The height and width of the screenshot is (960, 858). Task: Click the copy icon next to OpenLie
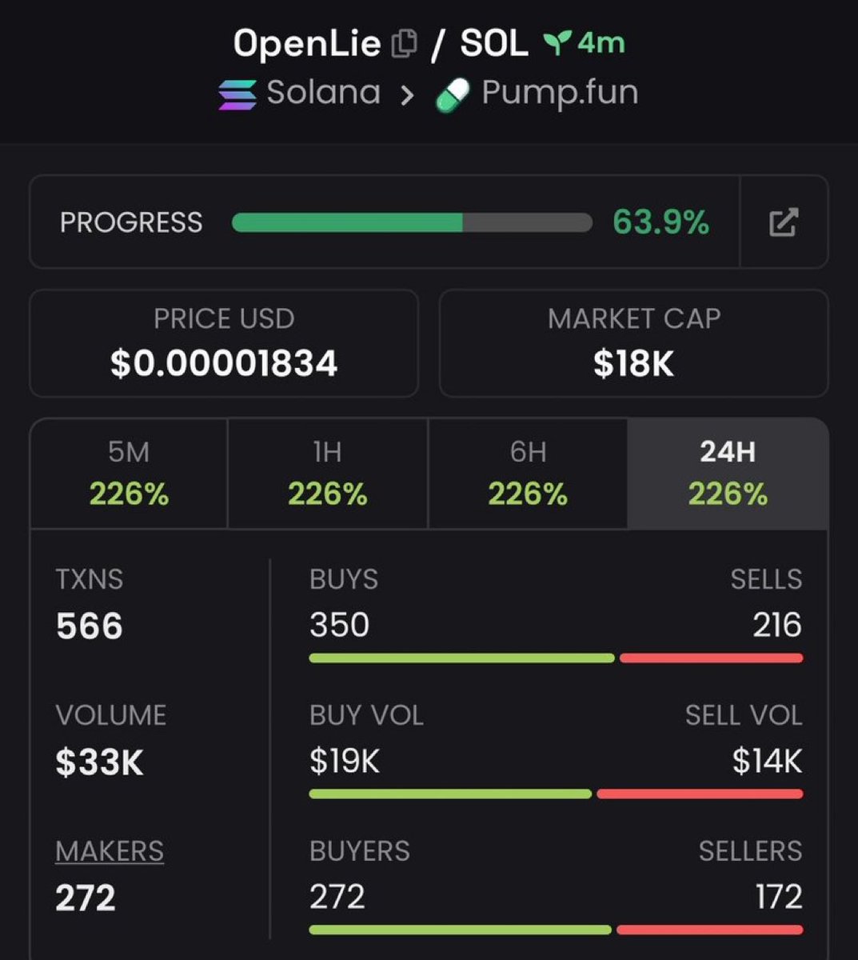404,44
